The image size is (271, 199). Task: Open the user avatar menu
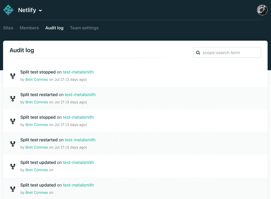[262, 10]
